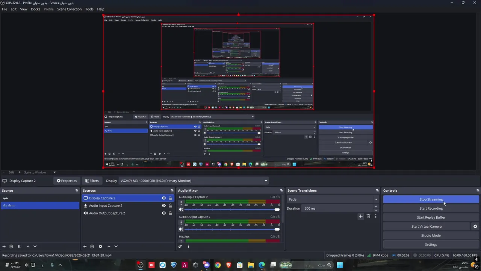Switch to Studio Mode

431,236
